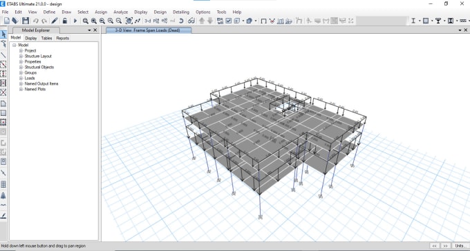Screen dimensions: 470x251
Task: Select the Quick Draw Braces X tool
Action: (3, 92)
